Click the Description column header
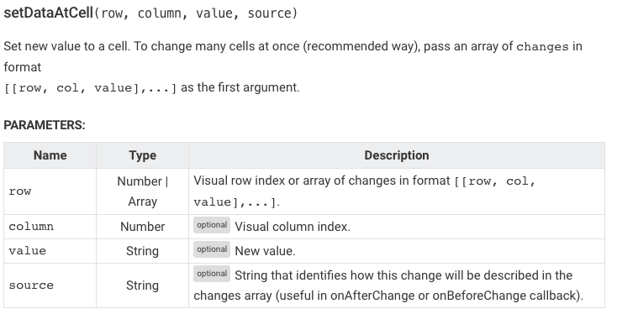617x314 pixels. [397, 155]
